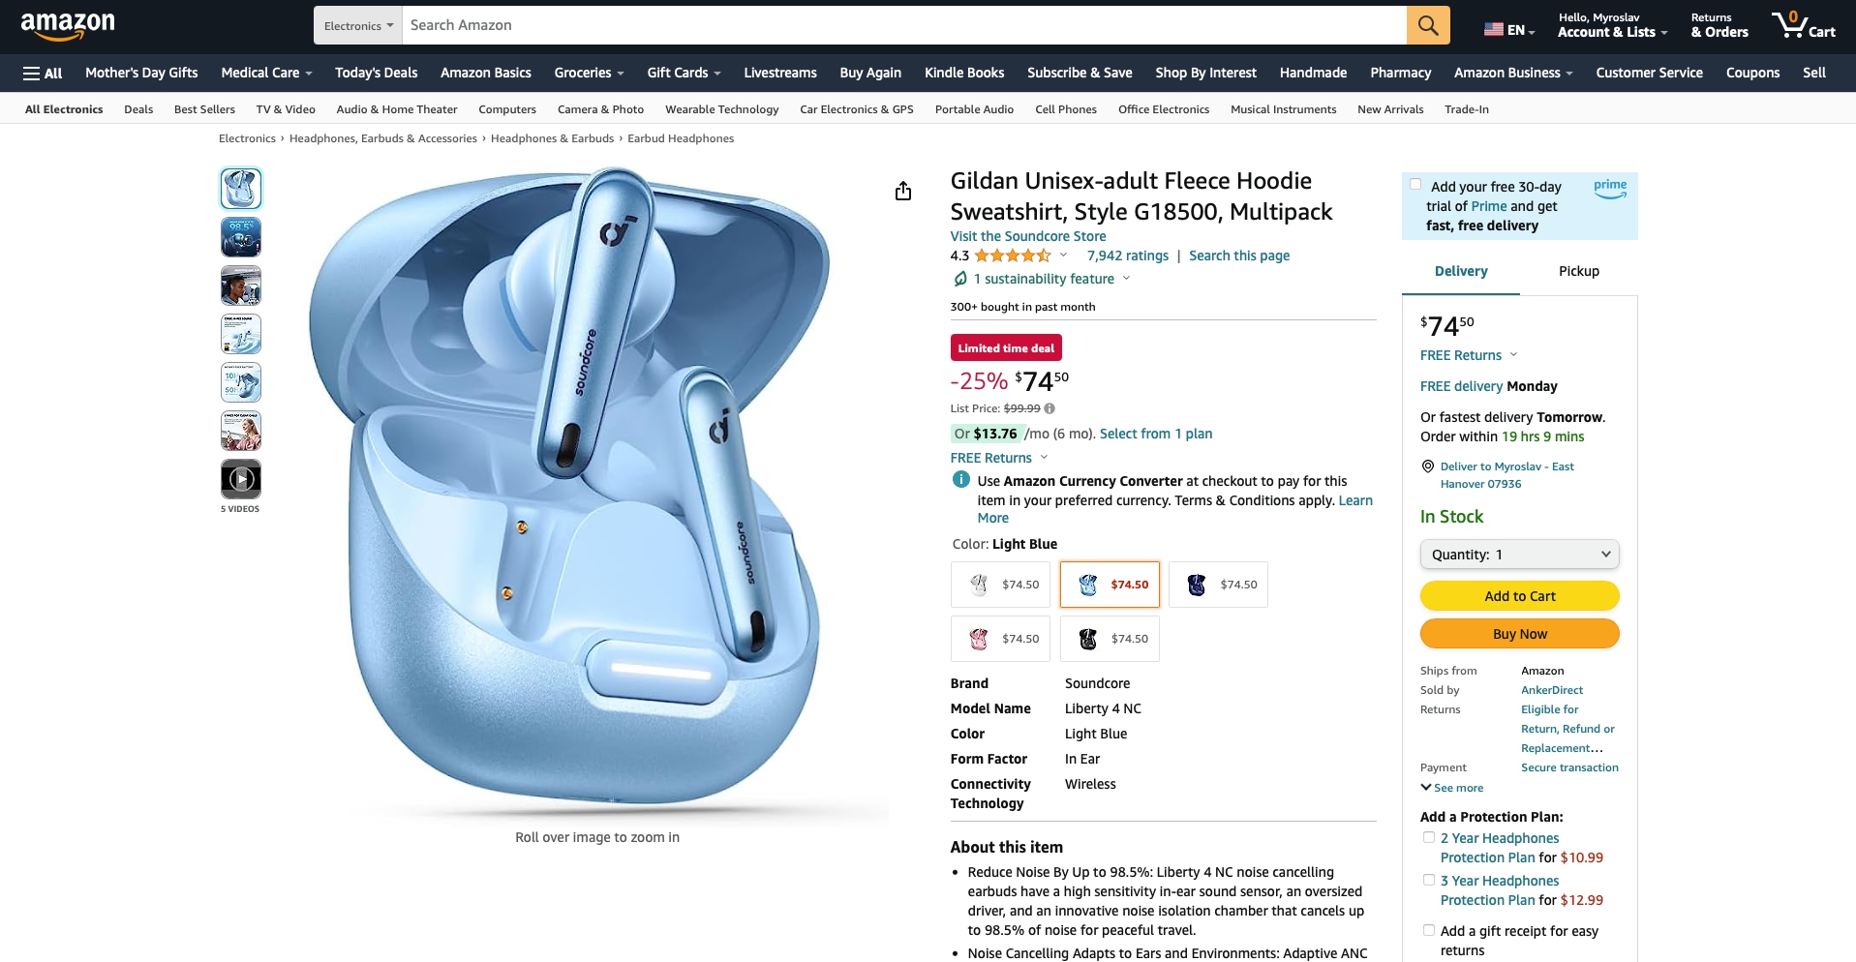Click the delivery location pin icon
This screenshot has width=1856, height=962.
(x=1427, y=466)
